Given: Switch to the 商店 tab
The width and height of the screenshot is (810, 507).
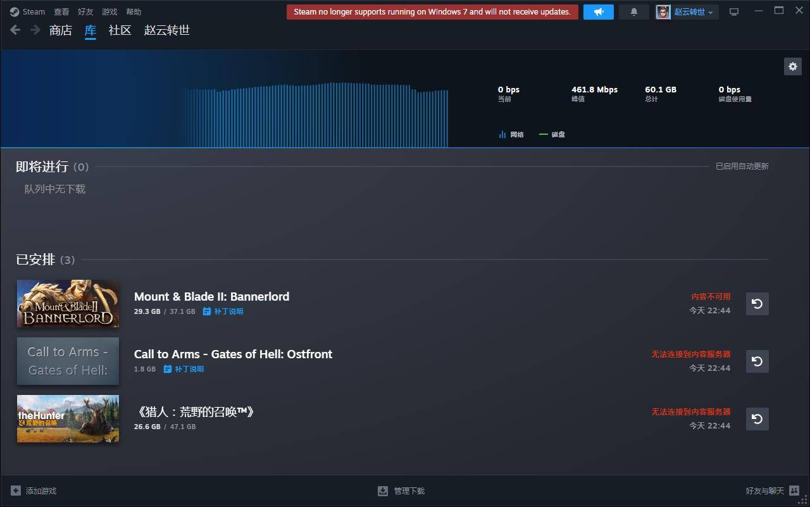Looking at the screenshot, I should point(61,30).
